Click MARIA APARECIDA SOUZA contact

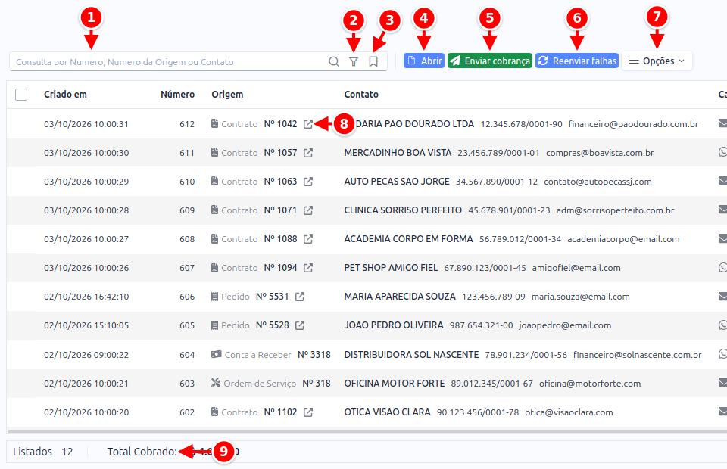pos(400,297)
